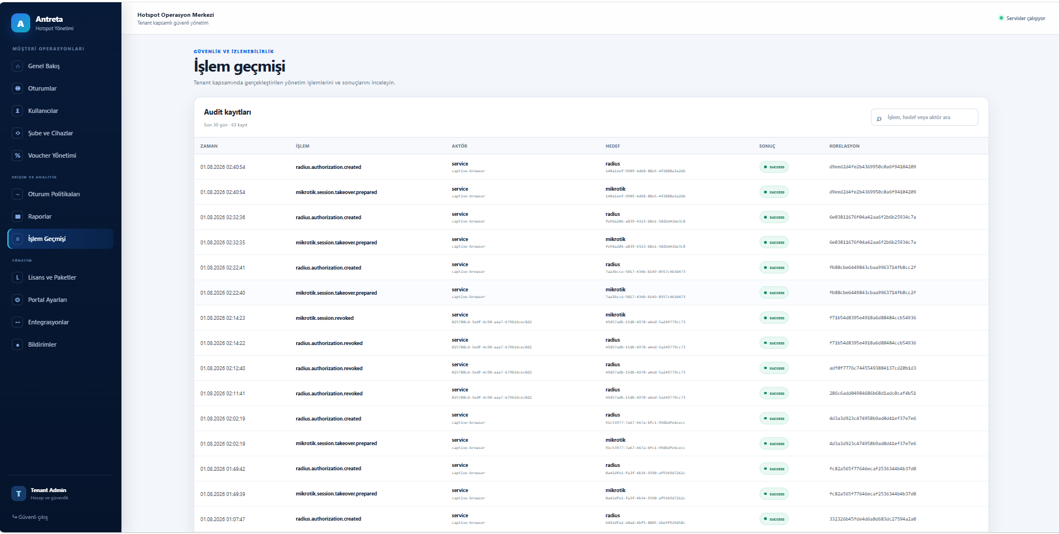Click timestamp 01.08.2026 01:07:47
Image resolution: width=1059 pixels, height=534 pixels.
click(223, 519)
